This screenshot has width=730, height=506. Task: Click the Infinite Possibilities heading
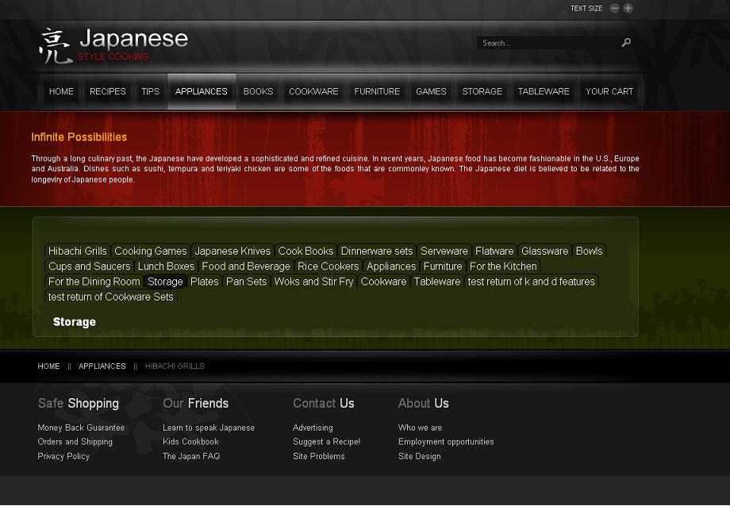(x=79, y=137)
